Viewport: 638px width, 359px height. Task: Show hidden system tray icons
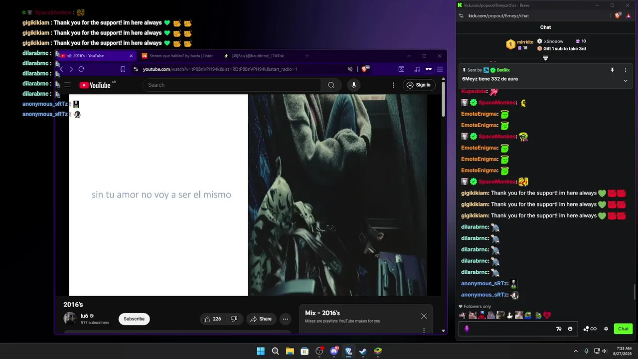[576, 351]
